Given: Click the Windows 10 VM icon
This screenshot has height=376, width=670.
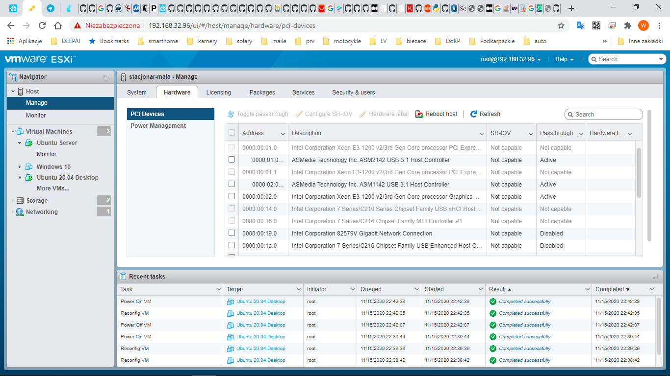Looking at the screenshot, I should (x=29, y=167).
